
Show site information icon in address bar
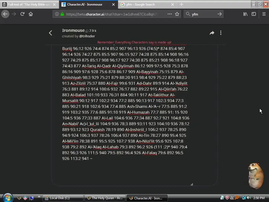pos(57,14)
